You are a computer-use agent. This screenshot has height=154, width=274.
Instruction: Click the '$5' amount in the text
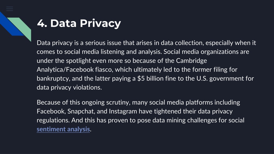pyautogui.click(x=141, y=78)
